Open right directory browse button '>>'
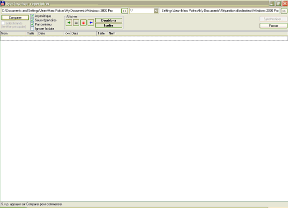The width and height of the screenshot is (288, 208). pos(284,11)
